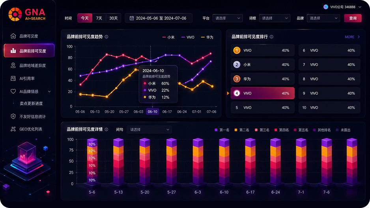370x208 pixels.
Task: Toggle the VIVO line legend
Action: (188, 37)
